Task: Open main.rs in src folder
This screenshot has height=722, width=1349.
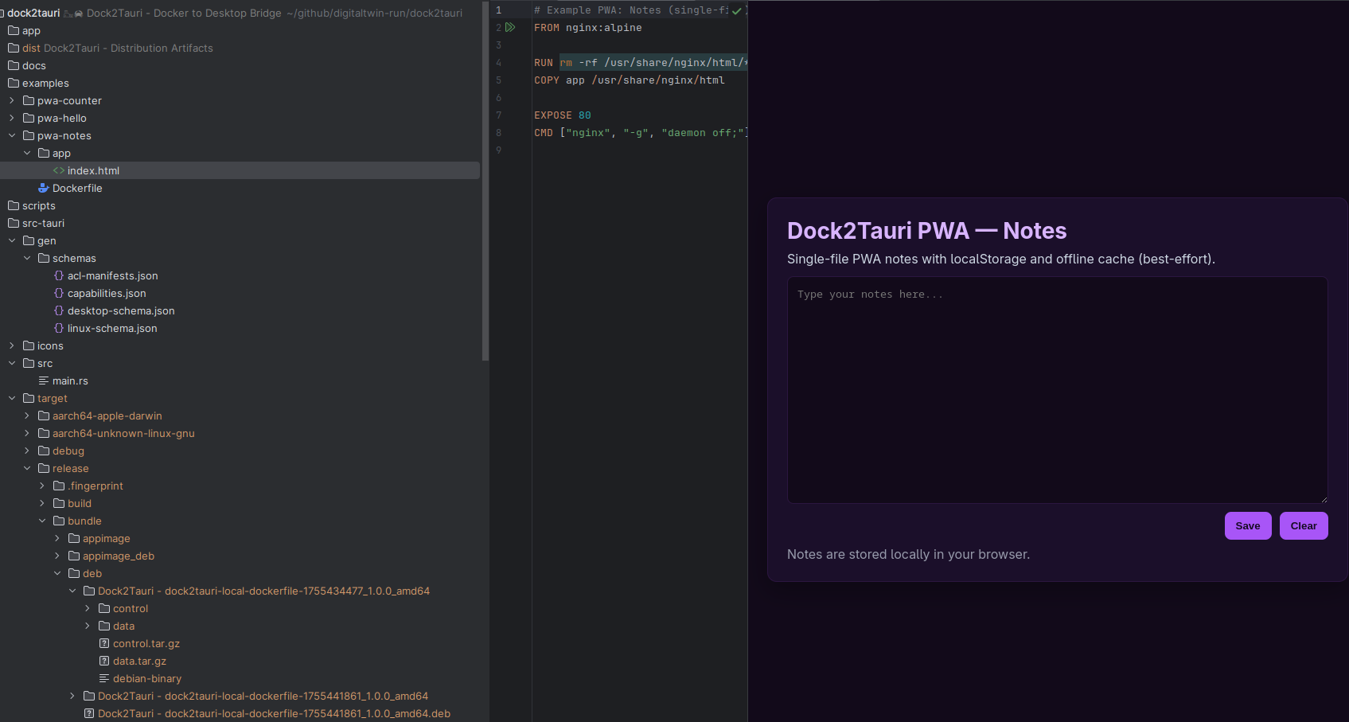Action: tap(70, 381)
